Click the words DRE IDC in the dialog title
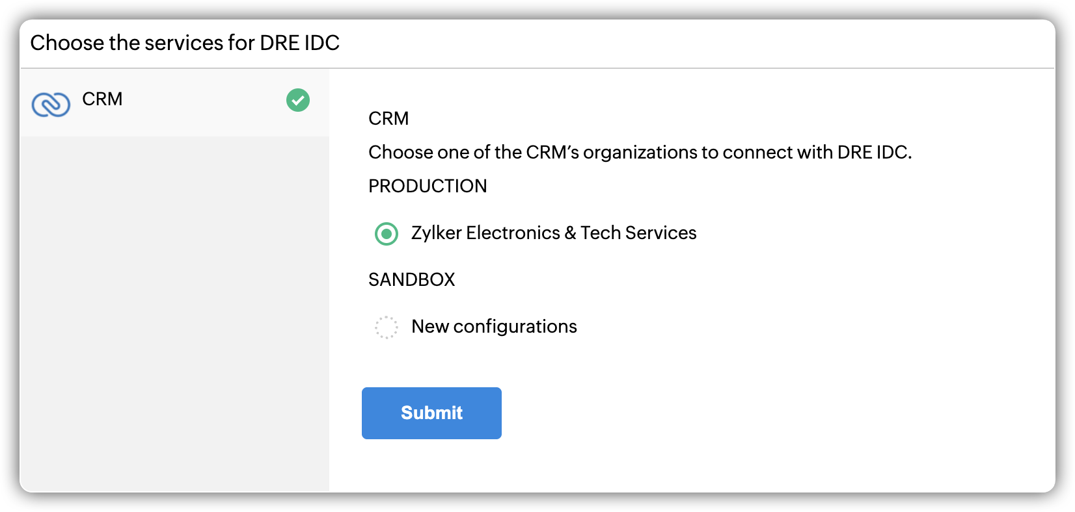The width and height of the screenshot is (1075, 512). [x=300, y=43]
